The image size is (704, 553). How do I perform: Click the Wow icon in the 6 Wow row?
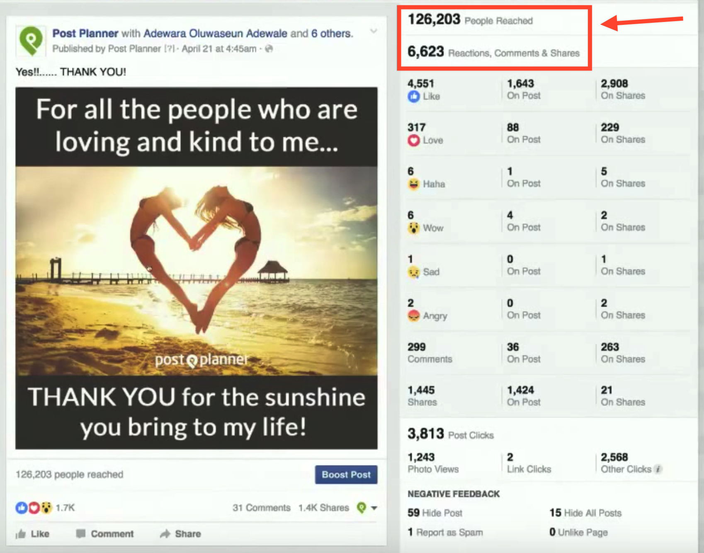tap(414, 228)
